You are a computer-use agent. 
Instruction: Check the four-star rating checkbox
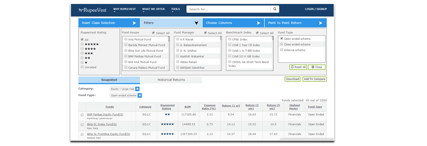[82, 49]
